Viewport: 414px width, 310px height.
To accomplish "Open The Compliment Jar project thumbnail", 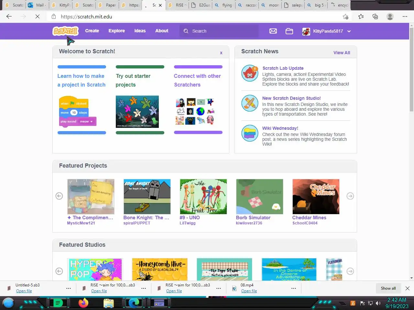I will click(91, 197).
